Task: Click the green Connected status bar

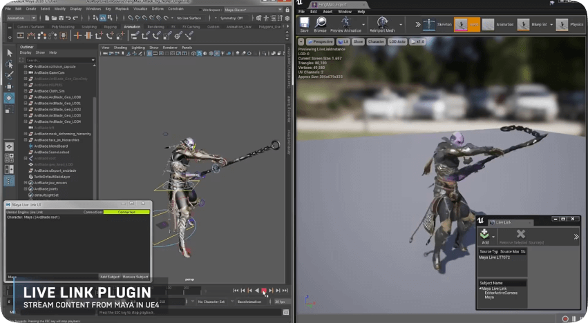Action: (x=126, y=212)
